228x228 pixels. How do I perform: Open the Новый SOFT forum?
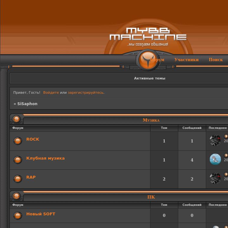[41, 214]
